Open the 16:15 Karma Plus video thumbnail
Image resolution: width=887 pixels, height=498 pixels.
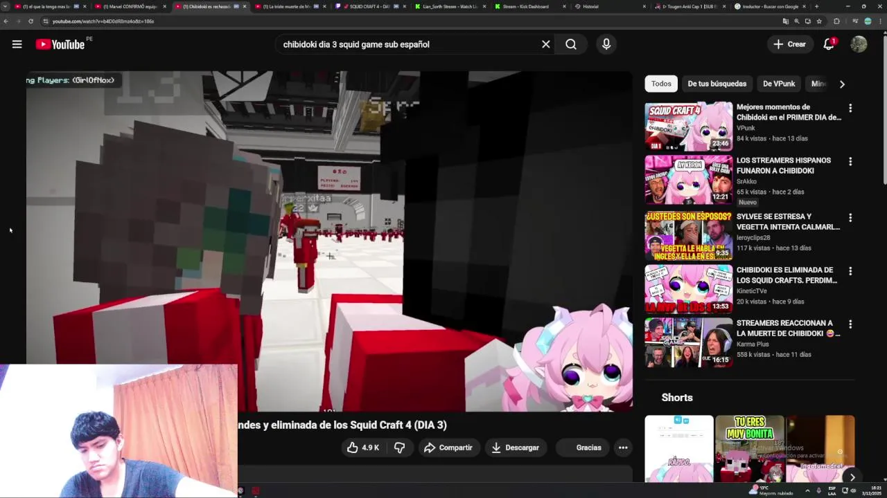688,342
